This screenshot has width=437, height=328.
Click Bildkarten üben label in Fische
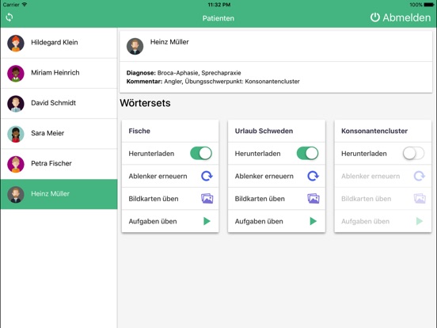click(x=154, y=199)
